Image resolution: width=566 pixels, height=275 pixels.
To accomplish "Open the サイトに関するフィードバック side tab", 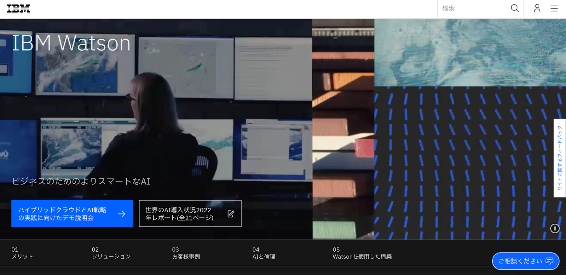I will click(x=560, y=158).
